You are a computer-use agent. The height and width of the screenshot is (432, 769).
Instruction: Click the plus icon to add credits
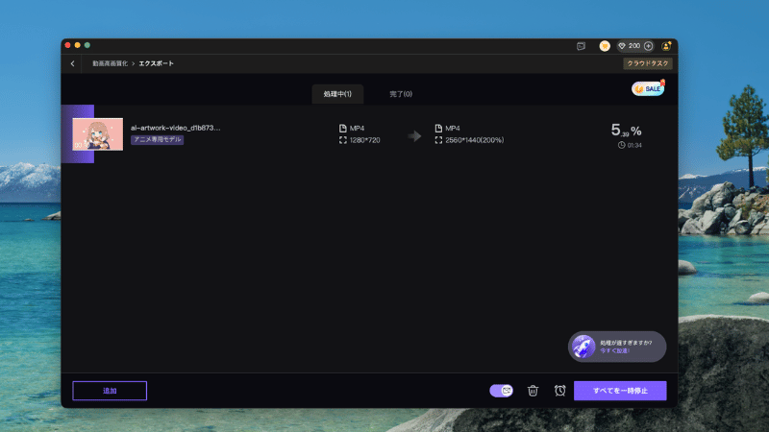click(649, 45)
